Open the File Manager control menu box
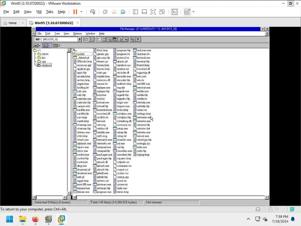 [x=34, y=29]
